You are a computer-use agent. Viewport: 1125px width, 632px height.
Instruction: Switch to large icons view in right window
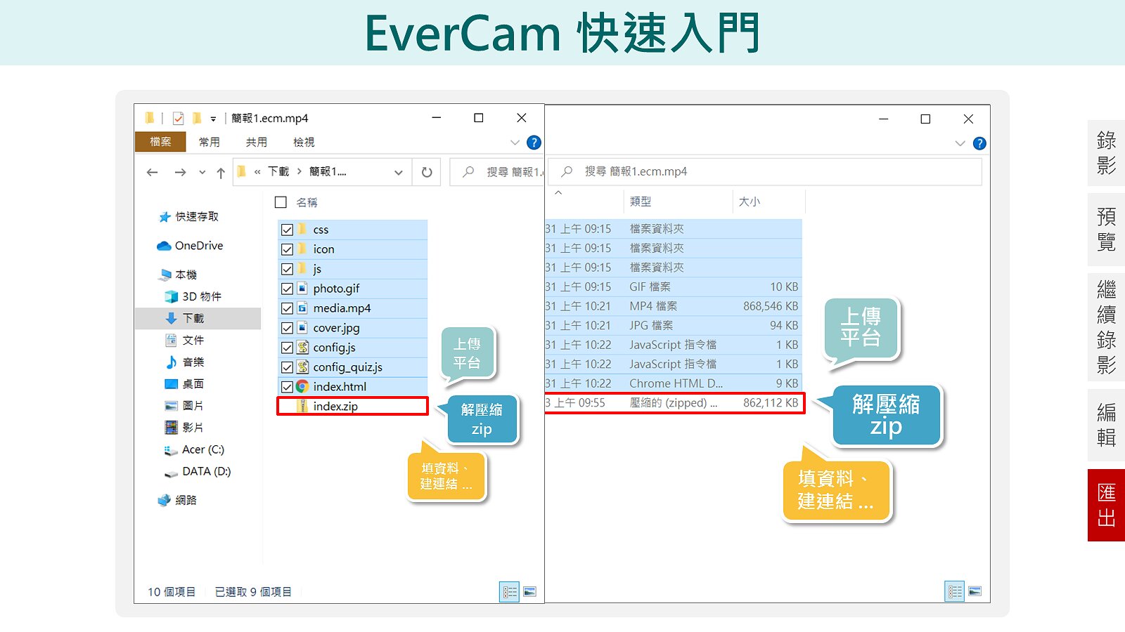click(x=975, y=591)
